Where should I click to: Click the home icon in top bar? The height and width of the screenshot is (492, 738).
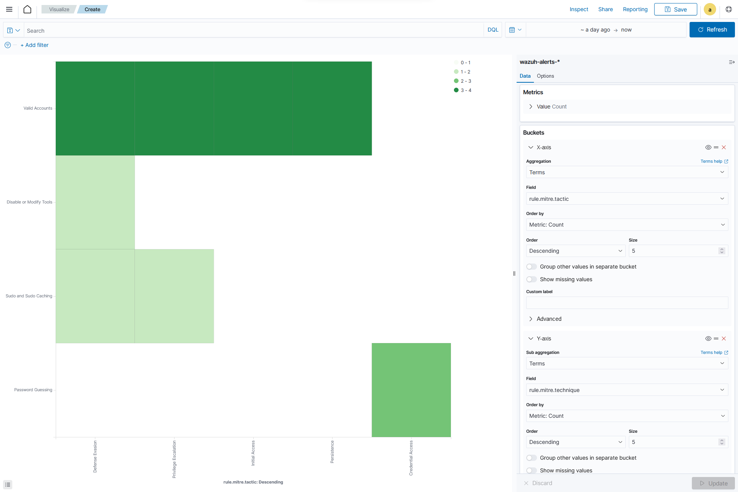pos(27,9)
